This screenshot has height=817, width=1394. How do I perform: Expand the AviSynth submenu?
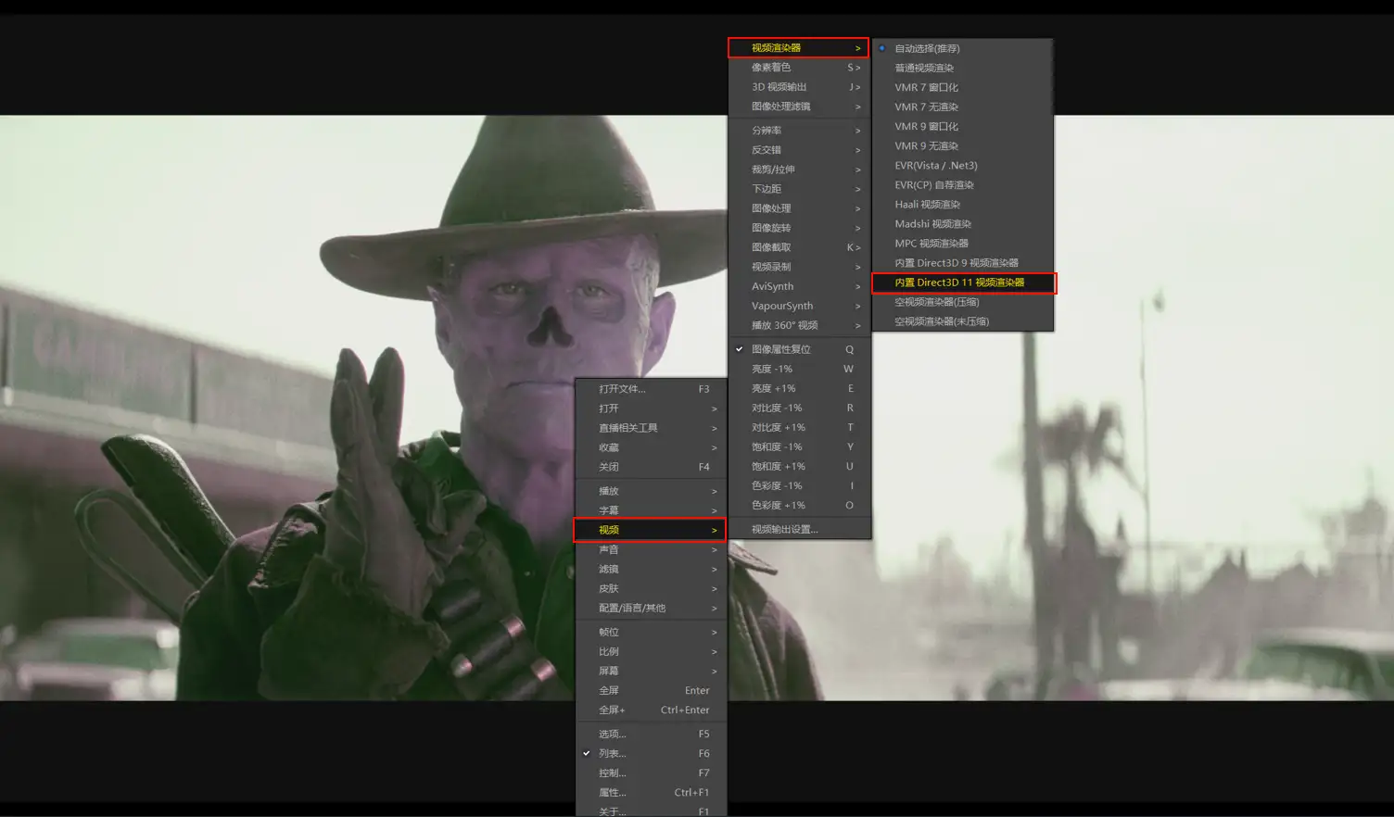point(772,286)
